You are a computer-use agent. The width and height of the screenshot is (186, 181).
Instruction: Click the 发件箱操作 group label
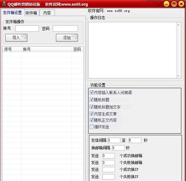click(x=15, y=22)
